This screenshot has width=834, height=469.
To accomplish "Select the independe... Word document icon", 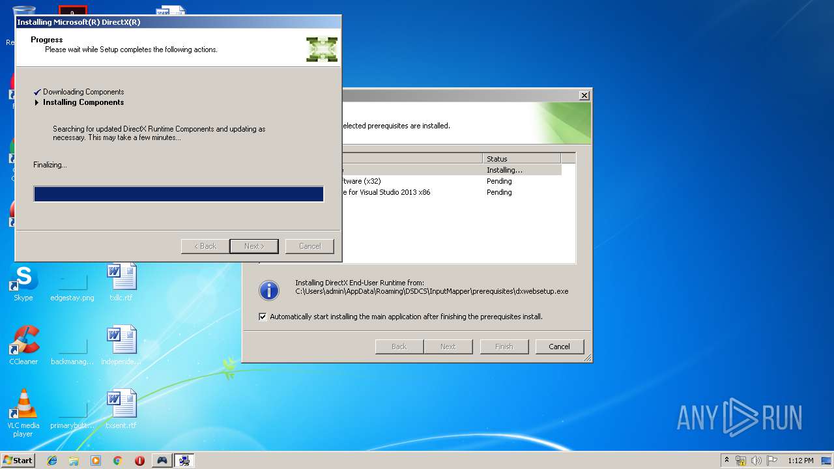I will (121, 345).
